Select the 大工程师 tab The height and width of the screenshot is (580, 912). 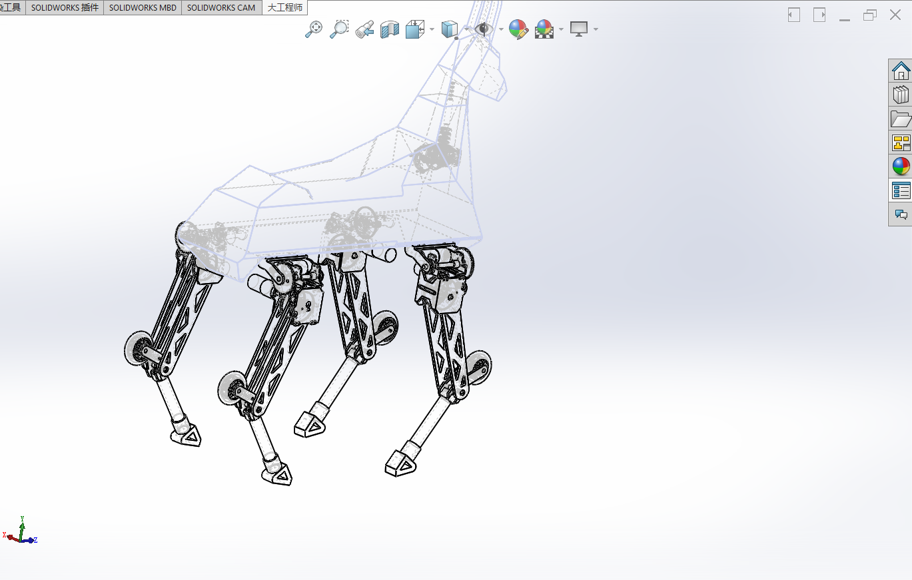point(284,7)
